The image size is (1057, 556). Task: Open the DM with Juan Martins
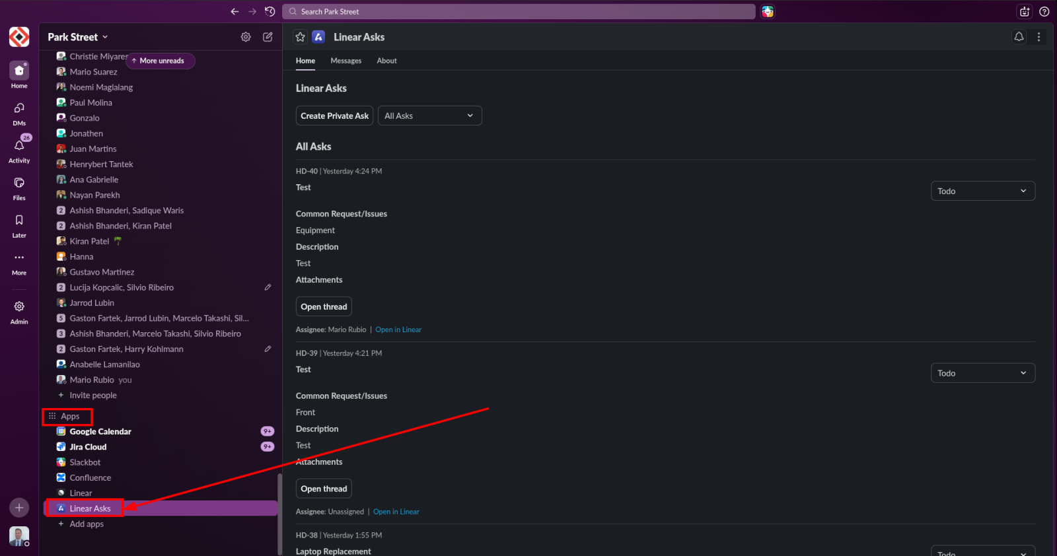click(x=160, y=149)
